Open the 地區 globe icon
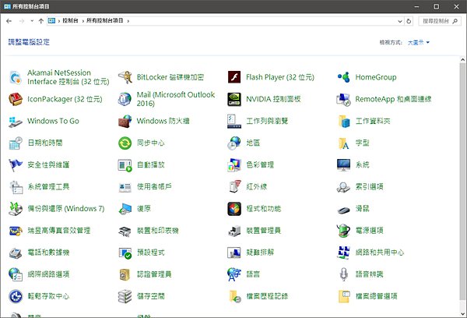The image size is (467, 318). tap(234, 143)
